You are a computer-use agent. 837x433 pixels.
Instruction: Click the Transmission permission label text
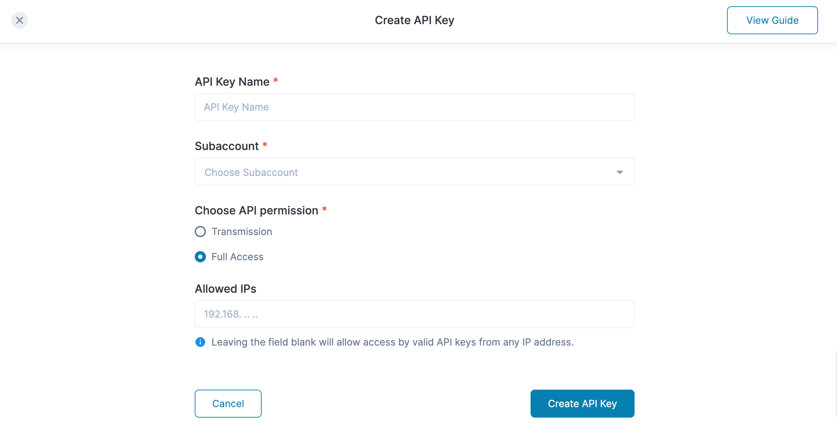tap(242, 232)
